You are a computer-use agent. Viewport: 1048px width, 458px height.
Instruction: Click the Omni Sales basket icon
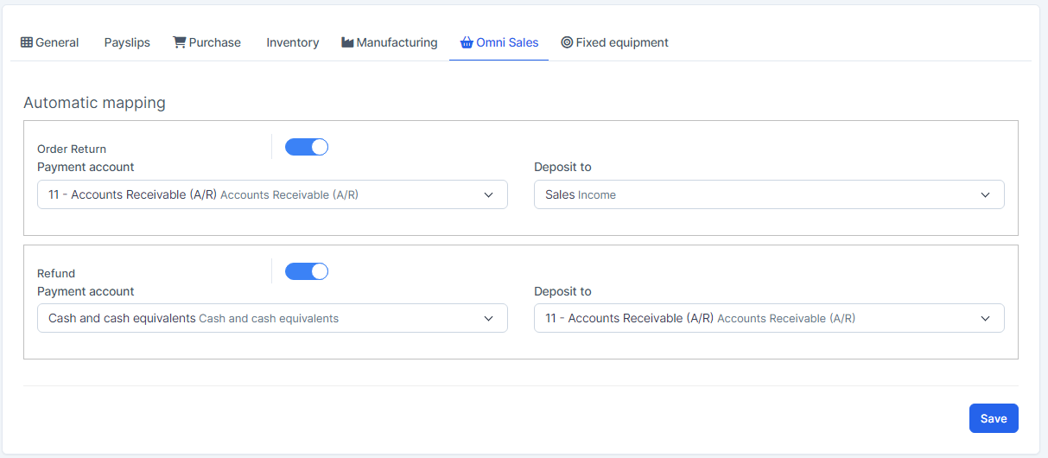point(467,42)
